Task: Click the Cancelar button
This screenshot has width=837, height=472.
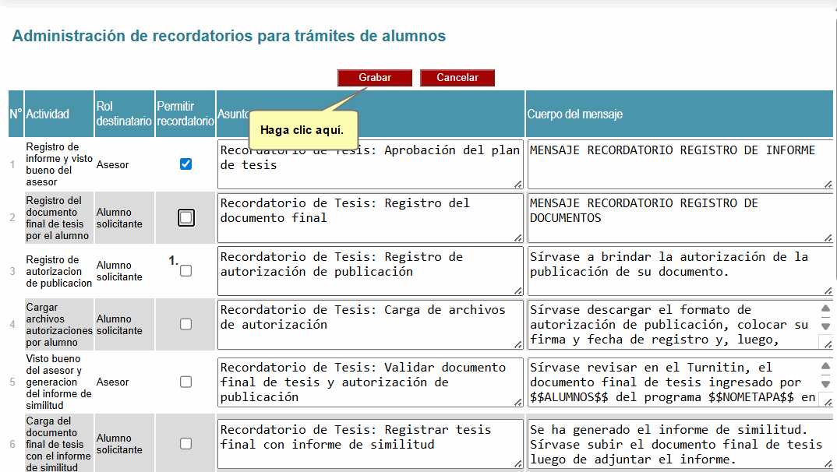Action: click(x=457, y=78)
